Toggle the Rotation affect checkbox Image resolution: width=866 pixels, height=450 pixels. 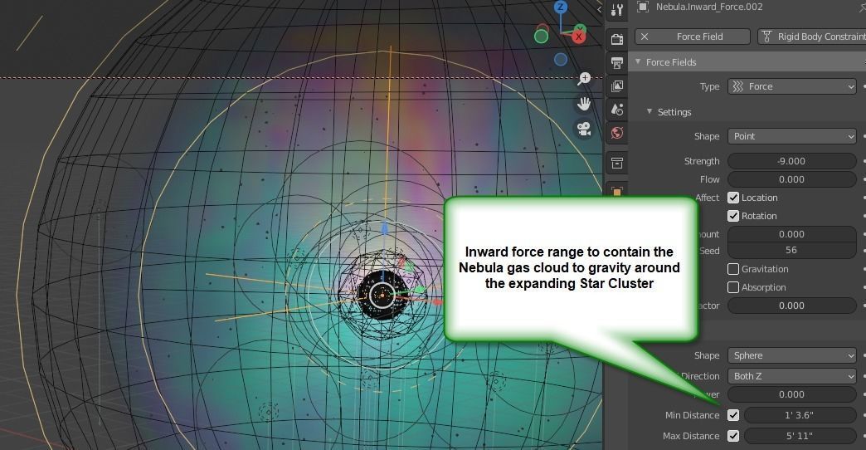733,216
